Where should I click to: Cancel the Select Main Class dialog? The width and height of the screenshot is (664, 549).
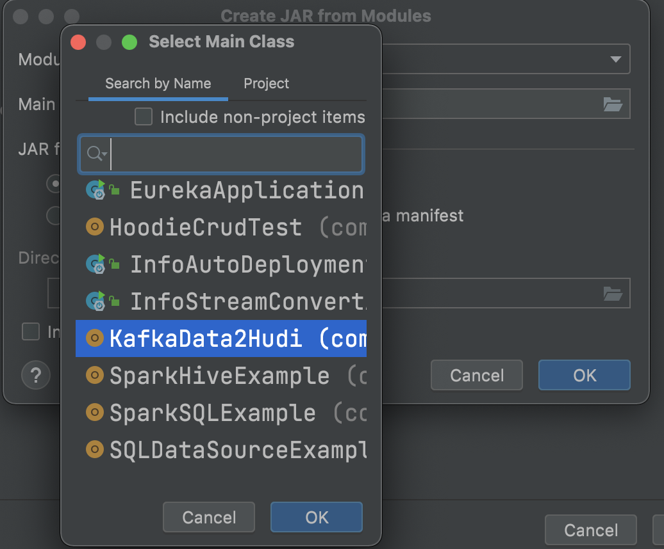pyautogui.click(x=209, y=517)
